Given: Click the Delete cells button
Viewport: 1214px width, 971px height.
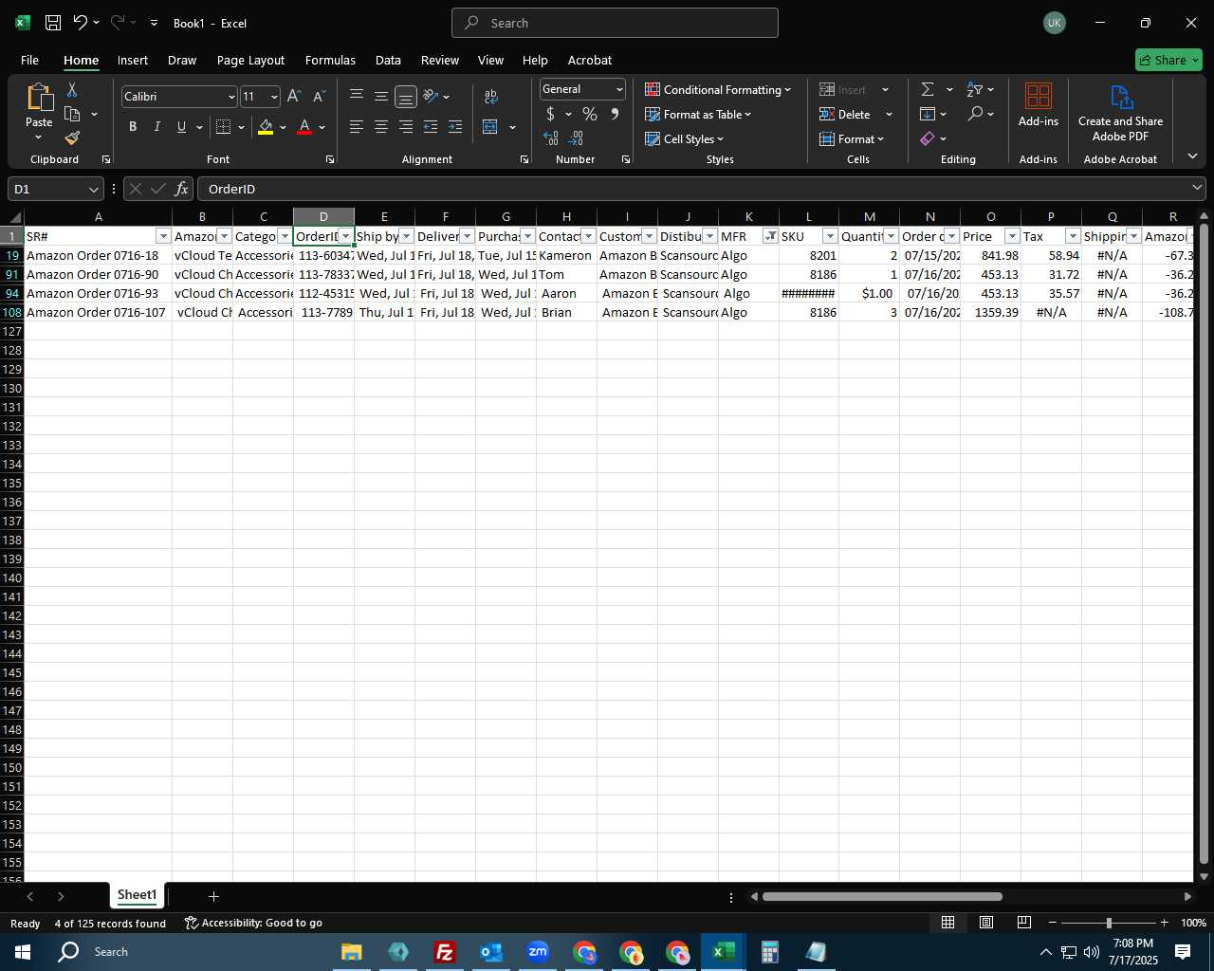Looking at the screenshot, I should pyautogui.click(x=845, y=114).
